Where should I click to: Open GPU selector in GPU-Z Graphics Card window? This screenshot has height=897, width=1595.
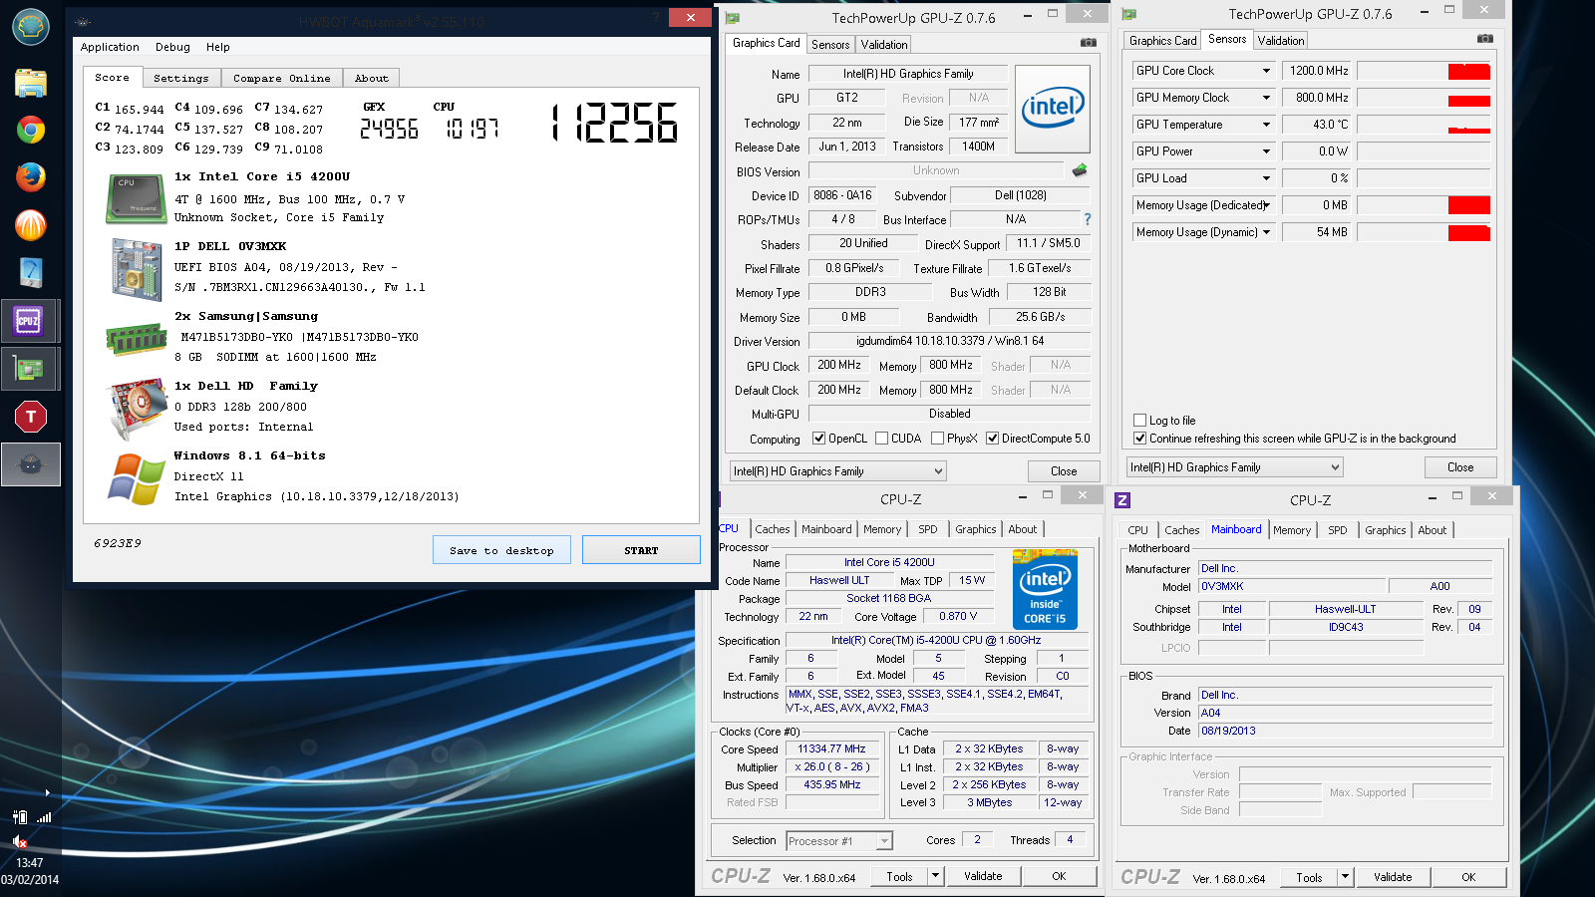837,471
